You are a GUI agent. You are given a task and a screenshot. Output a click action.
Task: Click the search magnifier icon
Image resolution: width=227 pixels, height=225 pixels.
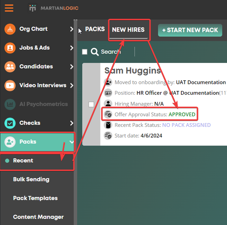point(95,52)
